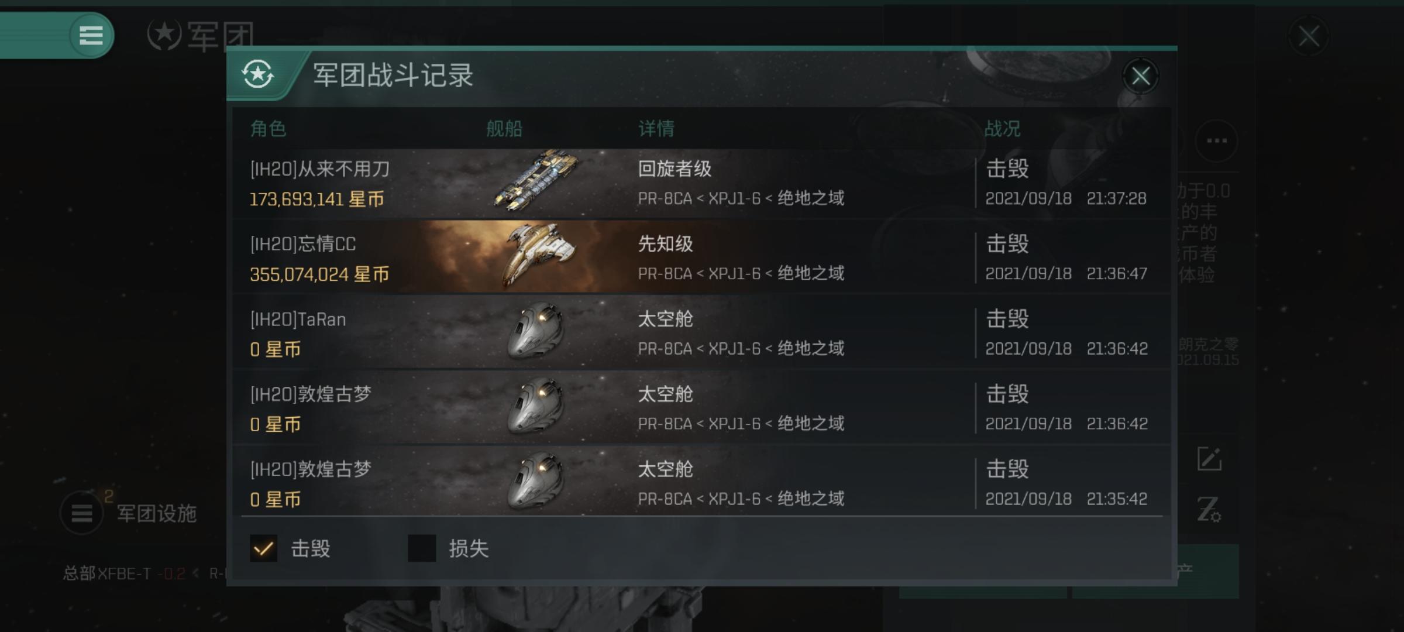Click the 总部XFBE-T headquarters link

pyautogui.click(x=106, y=573)
